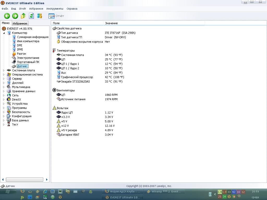Open the Избранное menu in menu bar
267x200 pixels.
point(36,9)
